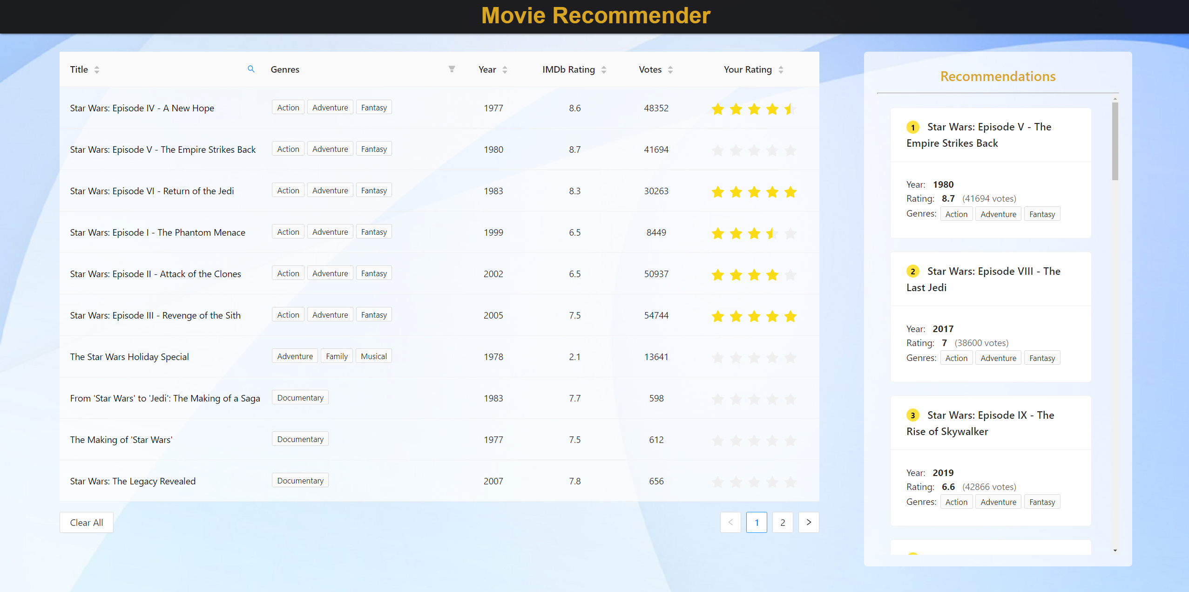
Task: Select the Fantasy tag in recommendation one
Action: point(1041,214)
